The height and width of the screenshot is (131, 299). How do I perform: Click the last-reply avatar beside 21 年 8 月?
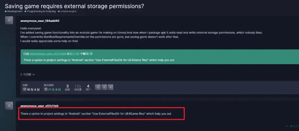pyautogui.click(x=46, y=89)
